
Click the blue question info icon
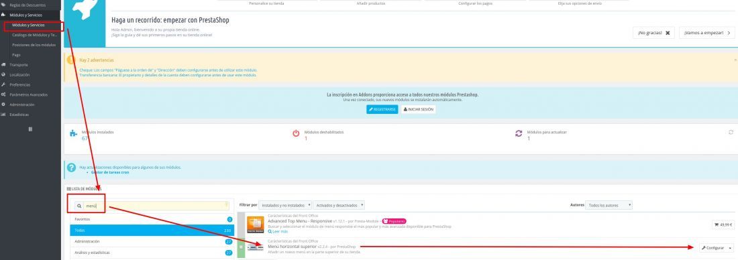point(72,168)
